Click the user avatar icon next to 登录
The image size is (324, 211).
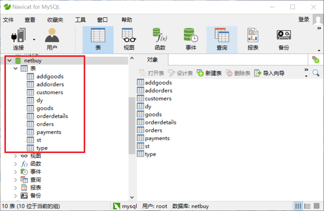[x=318, y=19]
